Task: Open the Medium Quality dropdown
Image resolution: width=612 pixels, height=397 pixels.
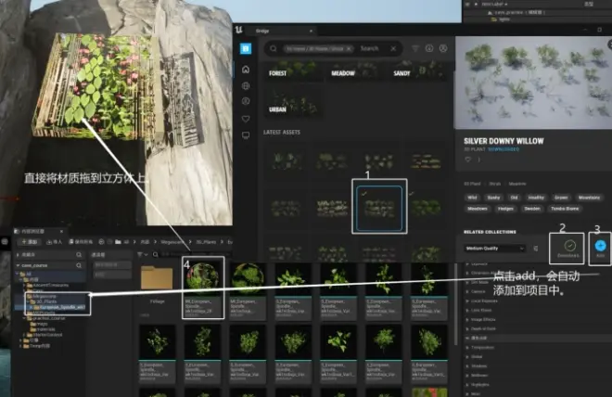Action: click(x=495, y=249)
